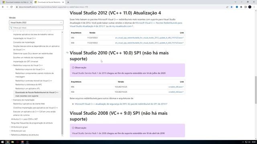
Task: Open Redistribuir componentes usando módulos de mesclagem
Action: 35,75
